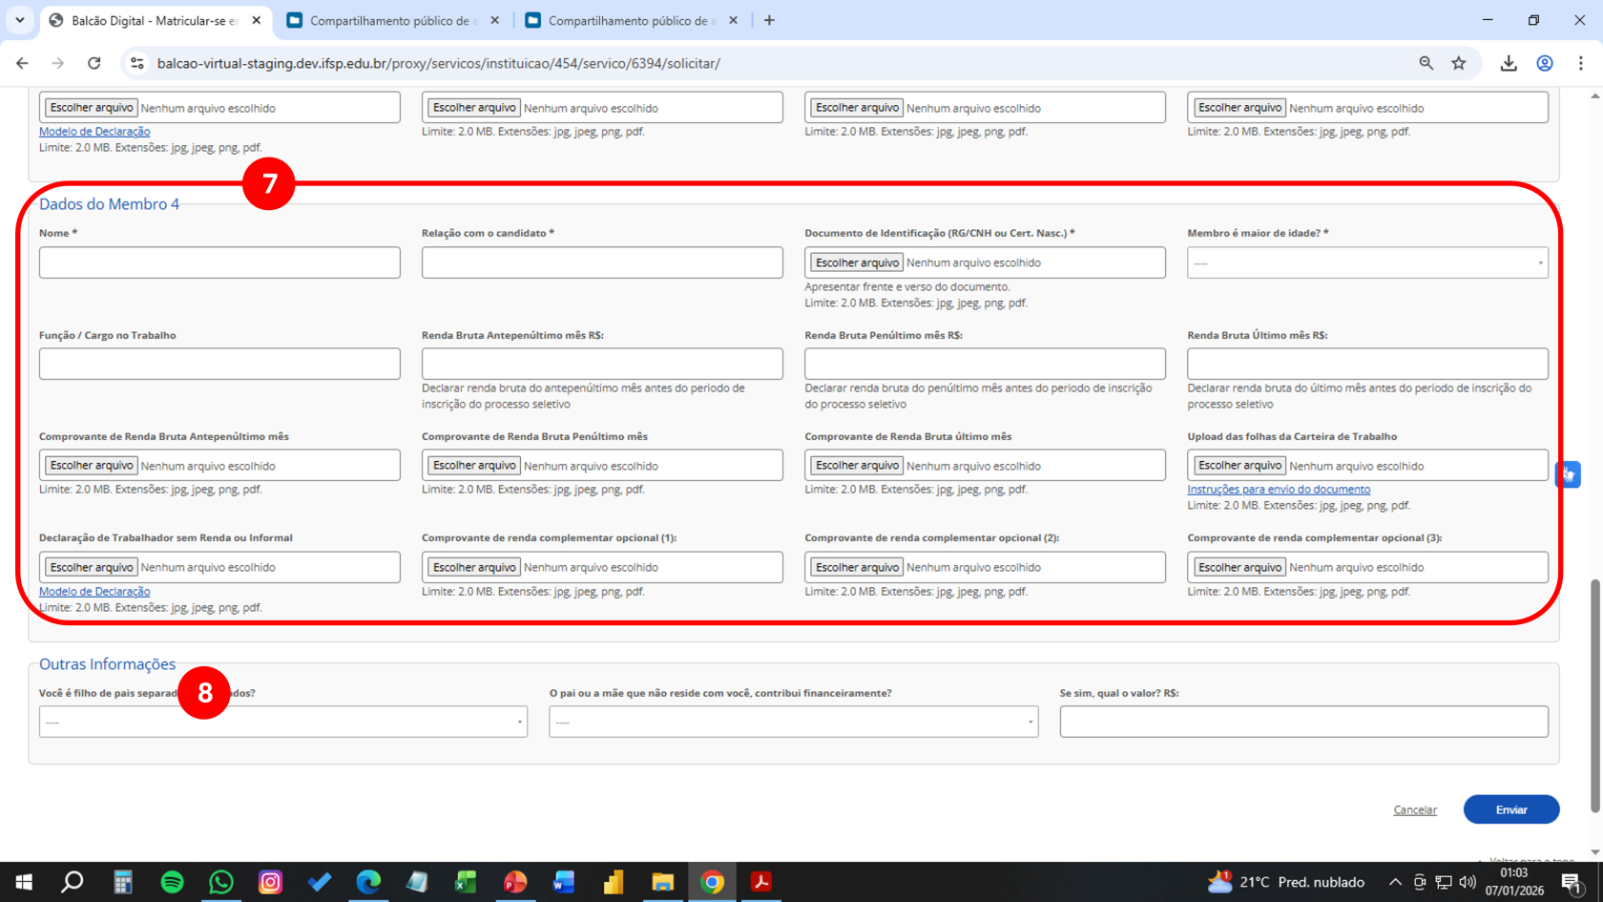Expand the 'Você é filho de pais separados' dropdown

coord(282,722)
